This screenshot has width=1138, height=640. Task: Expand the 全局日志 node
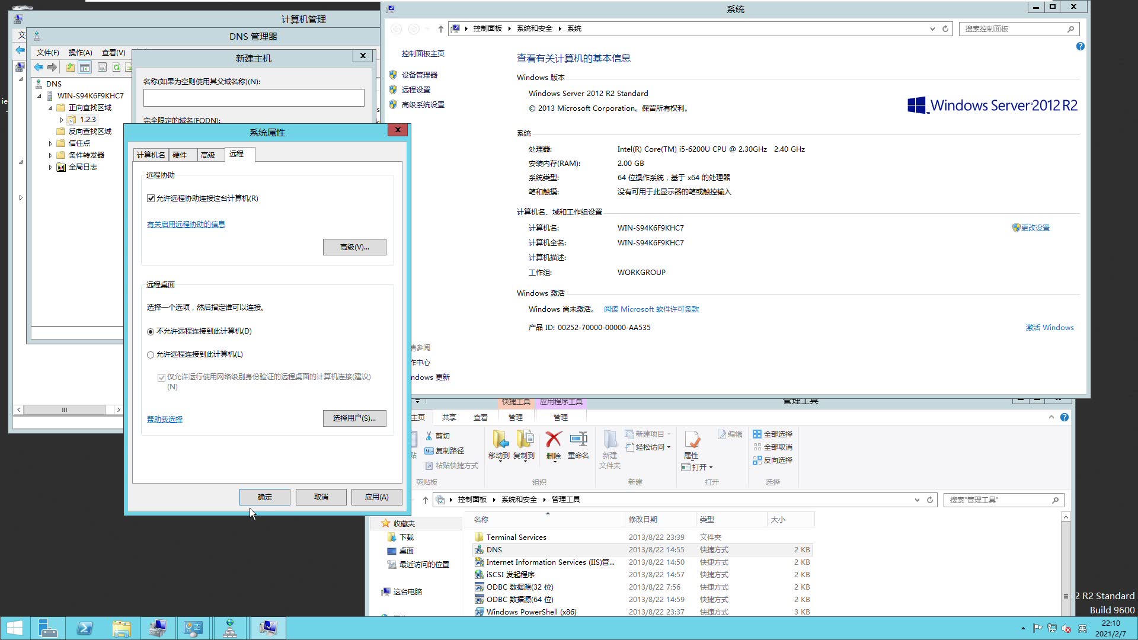click(x=50, y=167)
